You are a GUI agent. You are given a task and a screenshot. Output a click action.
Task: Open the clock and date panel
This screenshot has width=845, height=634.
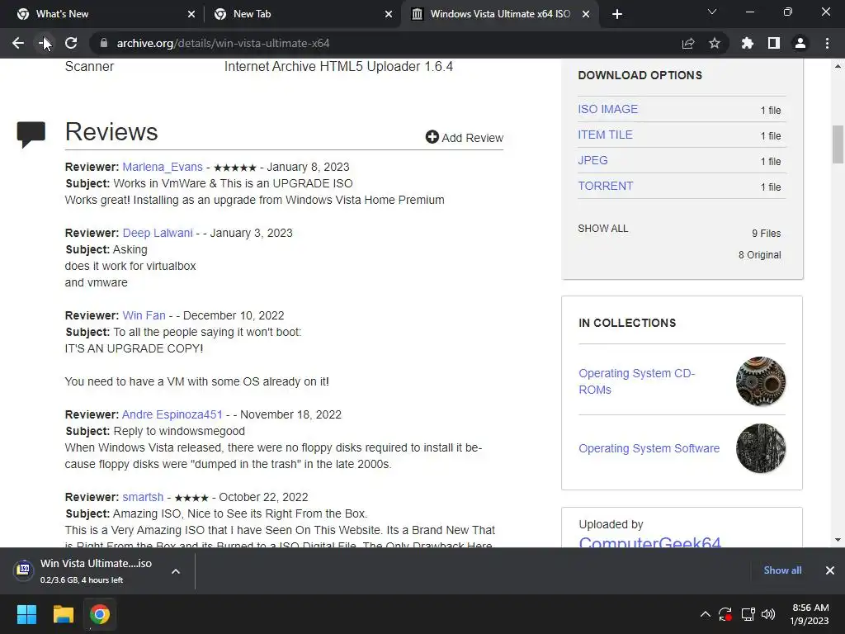pyautogui.click(x=810, y=614)
